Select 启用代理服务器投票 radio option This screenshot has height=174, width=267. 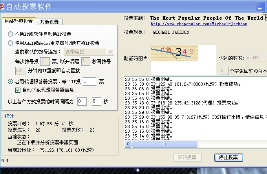(11, 81)
